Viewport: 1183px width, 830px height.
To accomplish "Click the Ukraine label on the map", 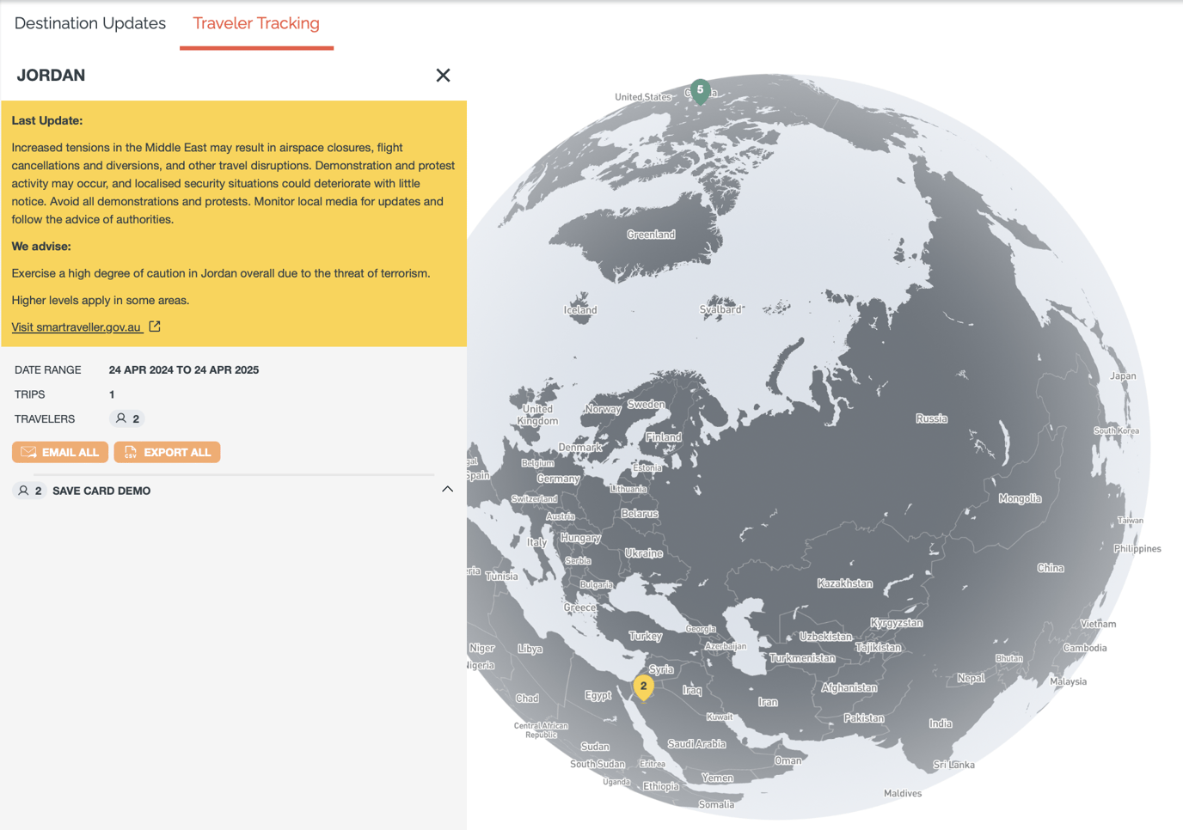I will (x=644, y=553).
